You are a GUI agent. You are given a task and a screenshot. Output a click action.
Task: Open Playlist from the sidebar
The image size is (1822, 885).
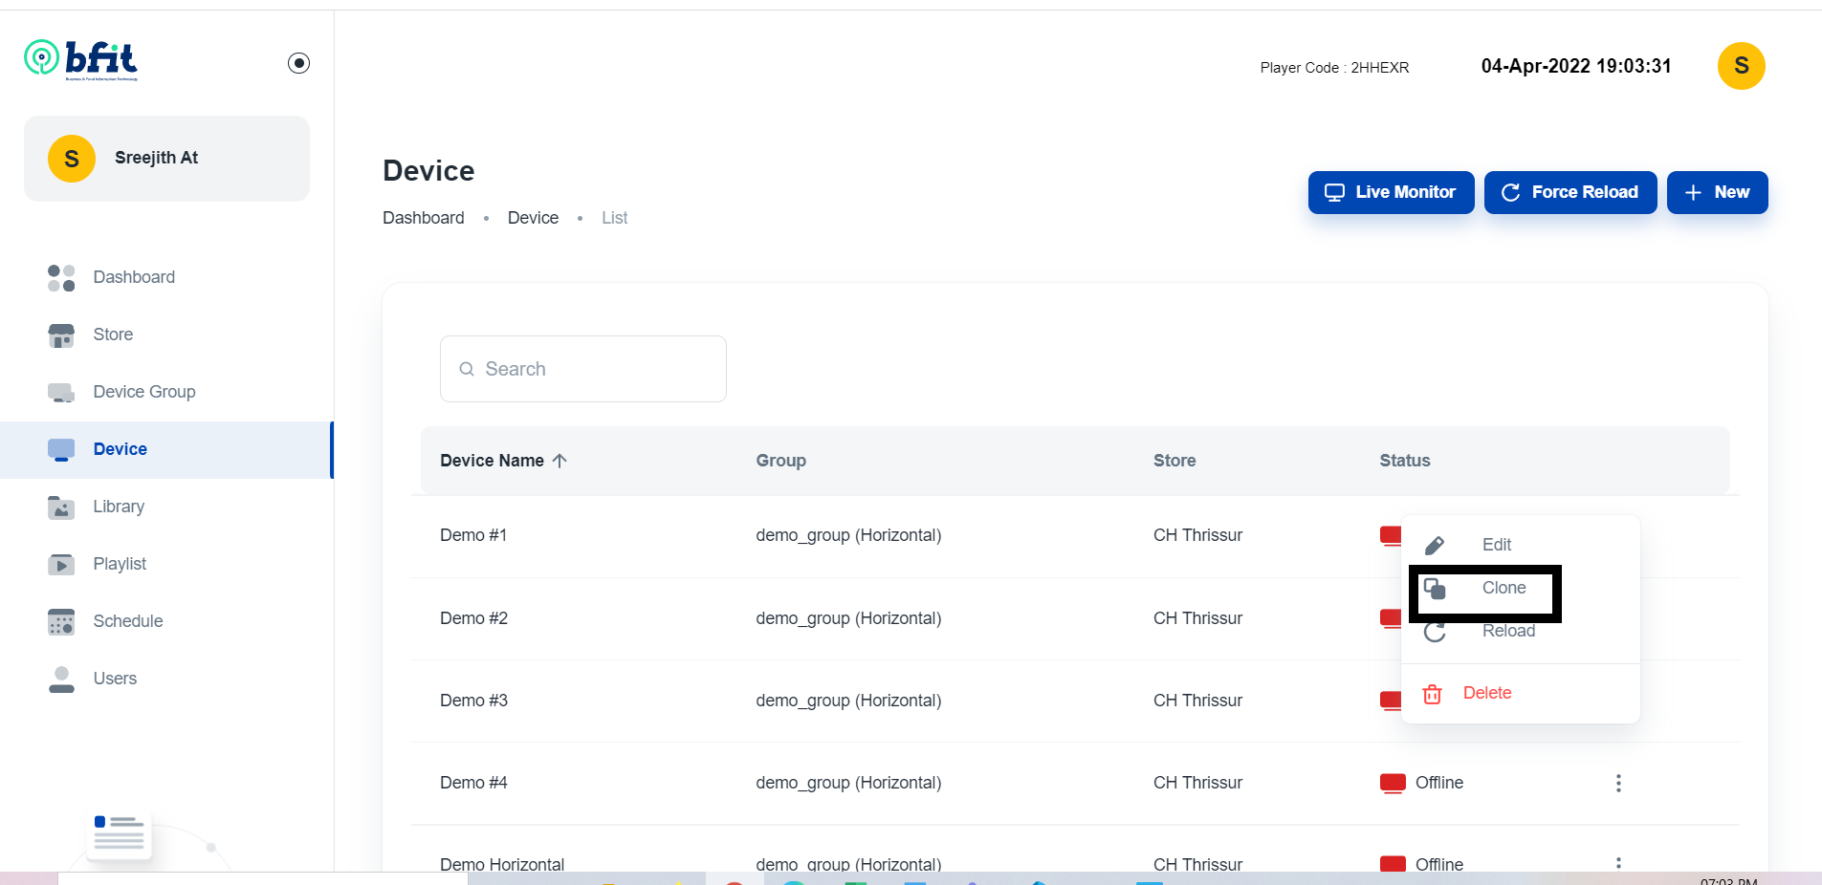pyautogui.click(x=166, y=564)
